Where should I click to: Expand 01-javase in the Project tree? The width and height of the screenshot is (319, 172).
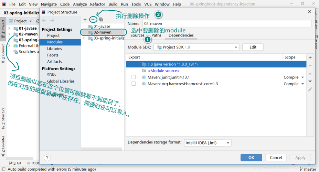click(x=9, y=28)
